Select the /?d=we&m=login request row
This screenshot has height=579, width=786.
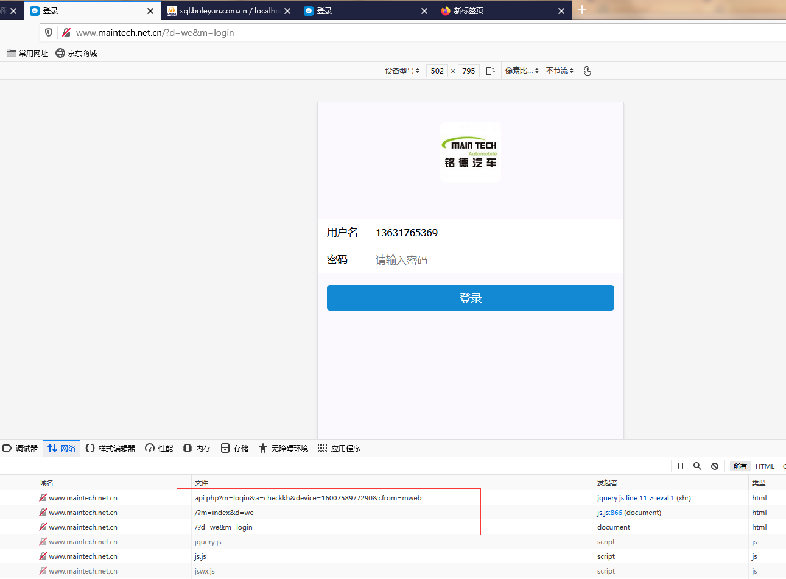[x=393, y=527]
